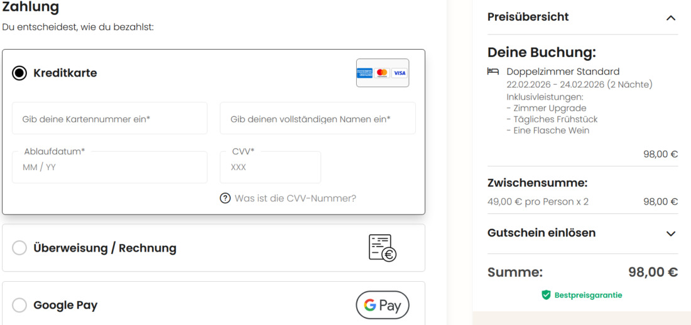Screen dimensions: 691x325
Task: Click the CVV help question mark icon
Action: [225, 198]
